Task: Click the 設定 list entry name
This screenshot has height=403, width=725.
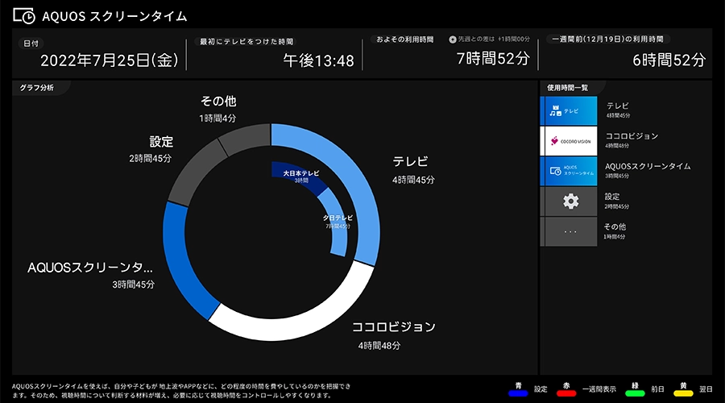Action: 612,197
